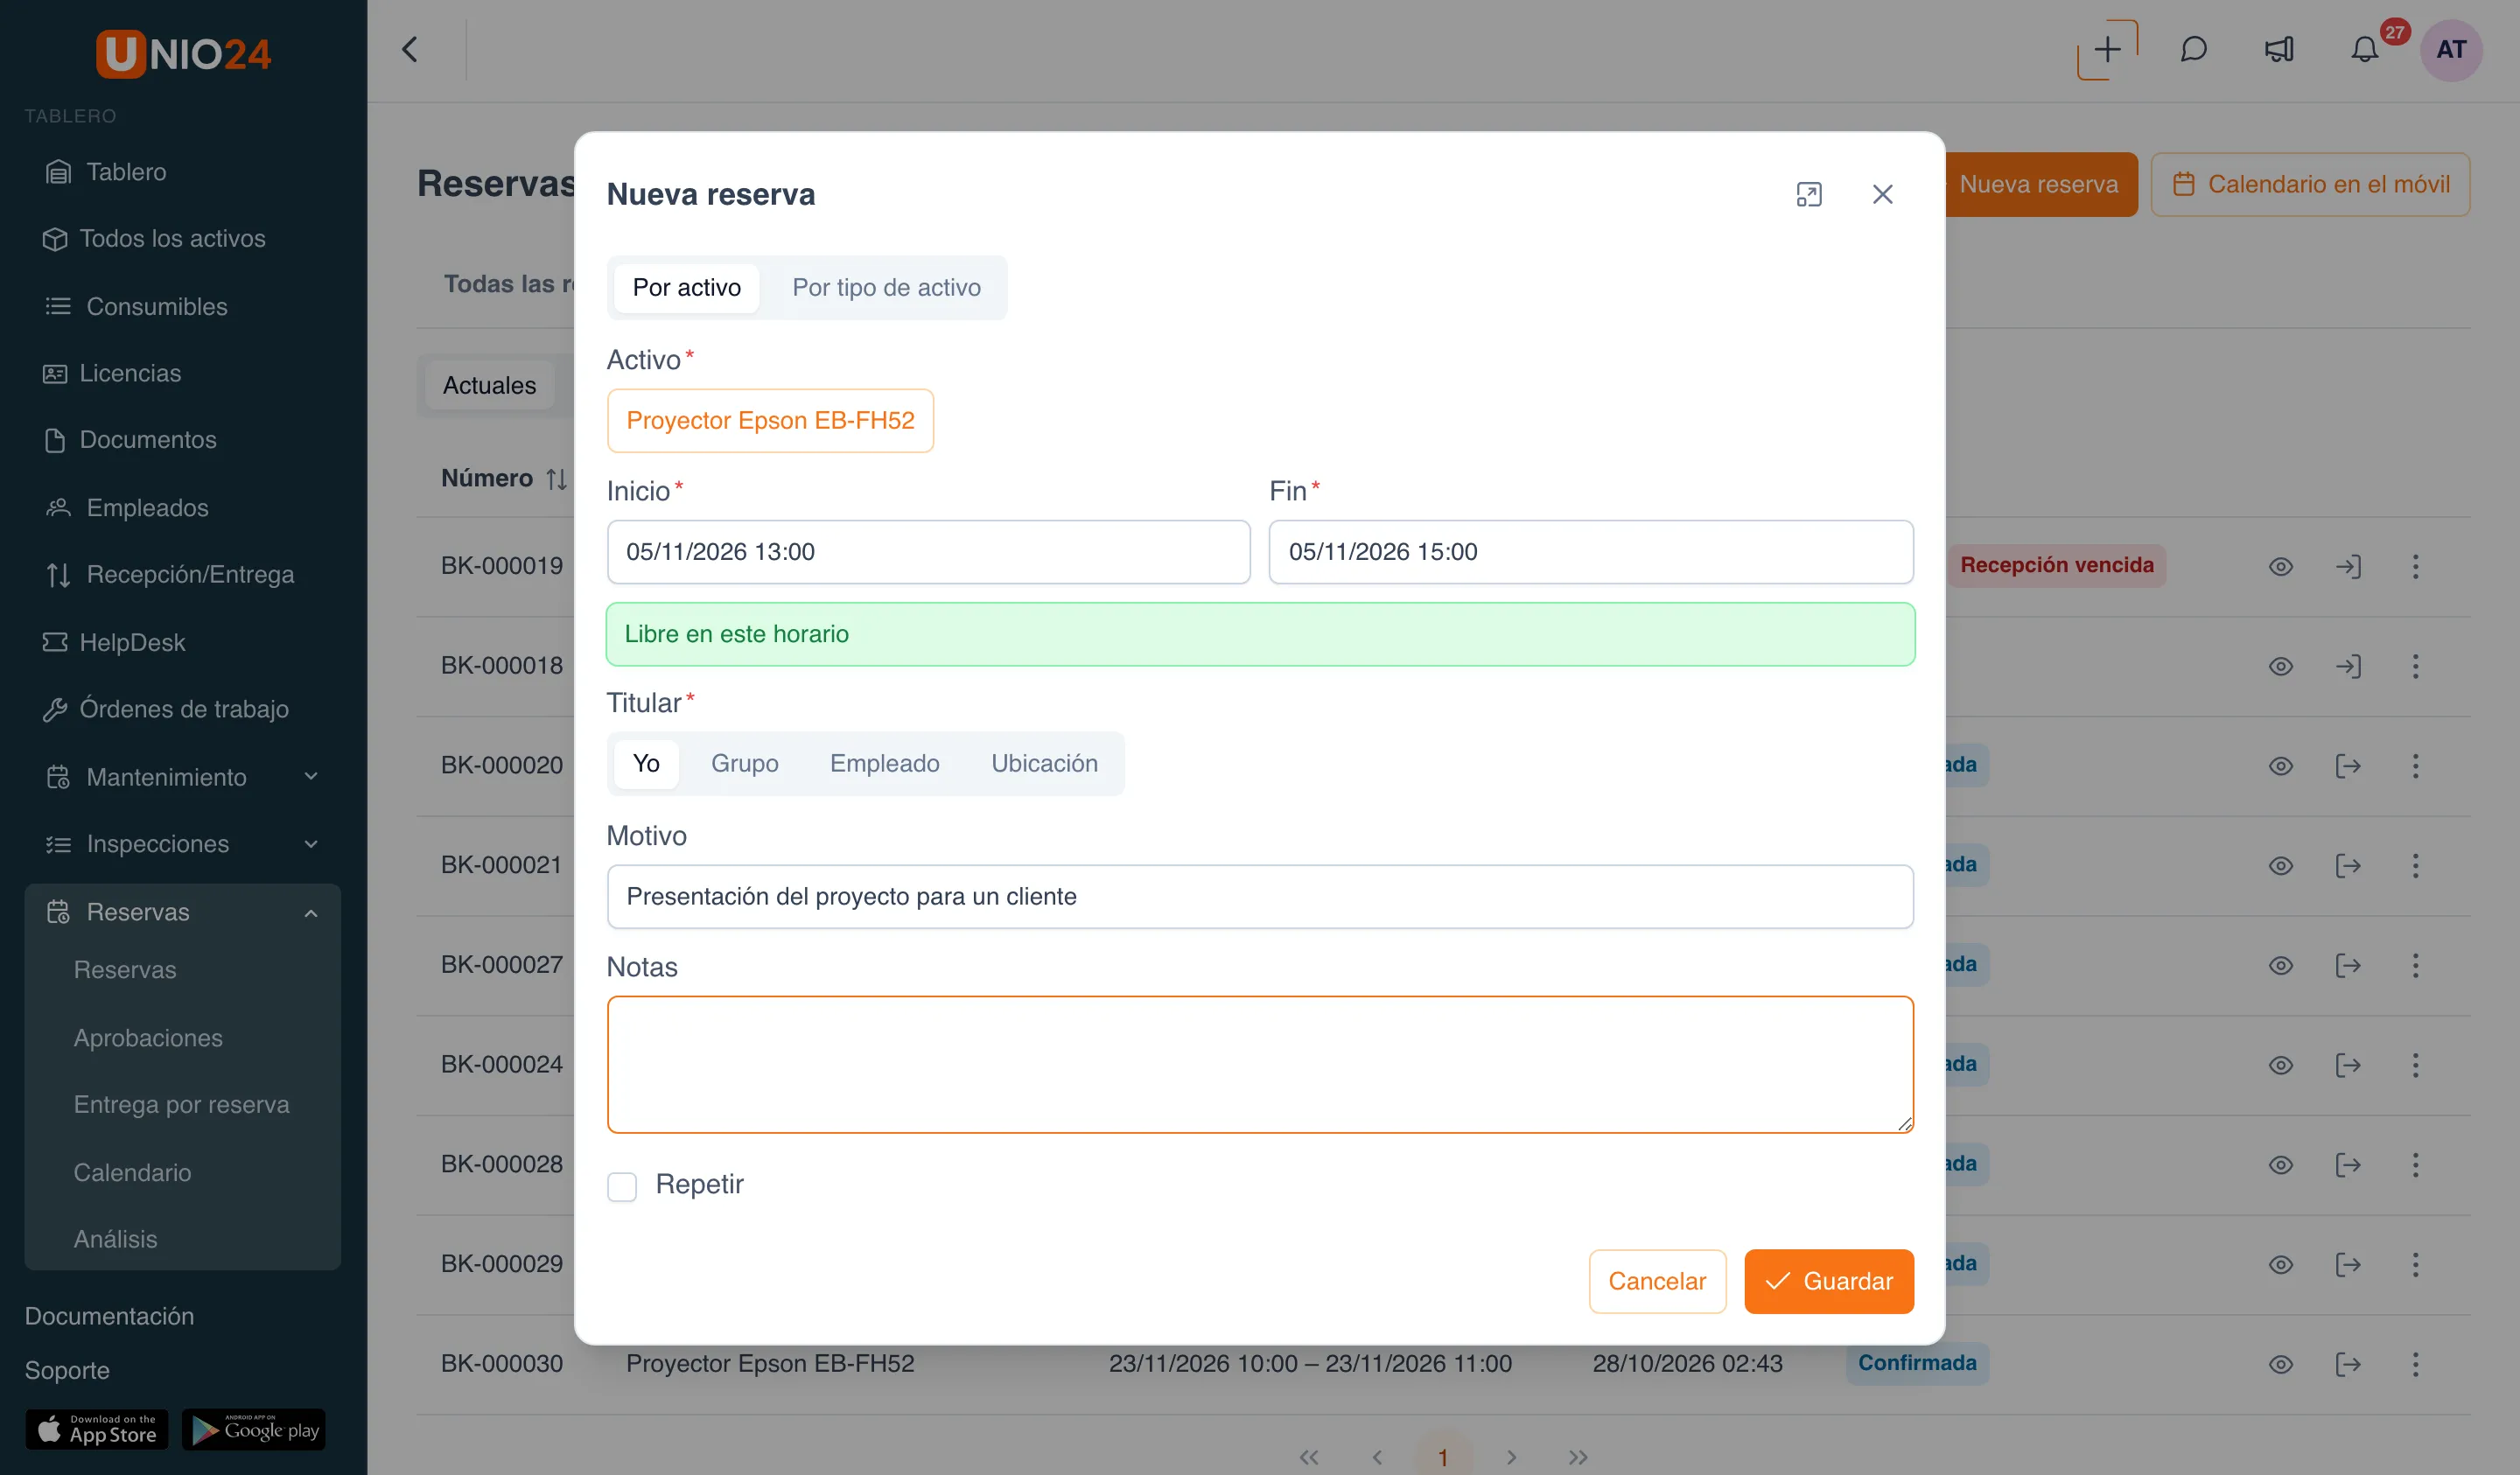The width and height of the screenshot is (2520, 1475).
Task: Click the check-out arrow icon for BK-000028
Action: pos(2348,1164)
